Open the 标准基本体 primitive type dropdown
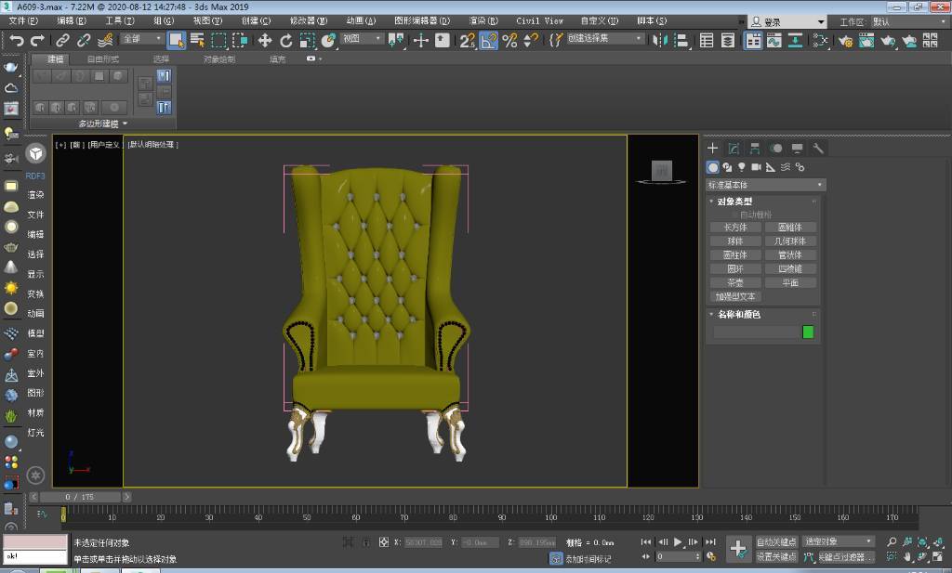The height and width of the screenshot is (573, 952). pos(766,185)
